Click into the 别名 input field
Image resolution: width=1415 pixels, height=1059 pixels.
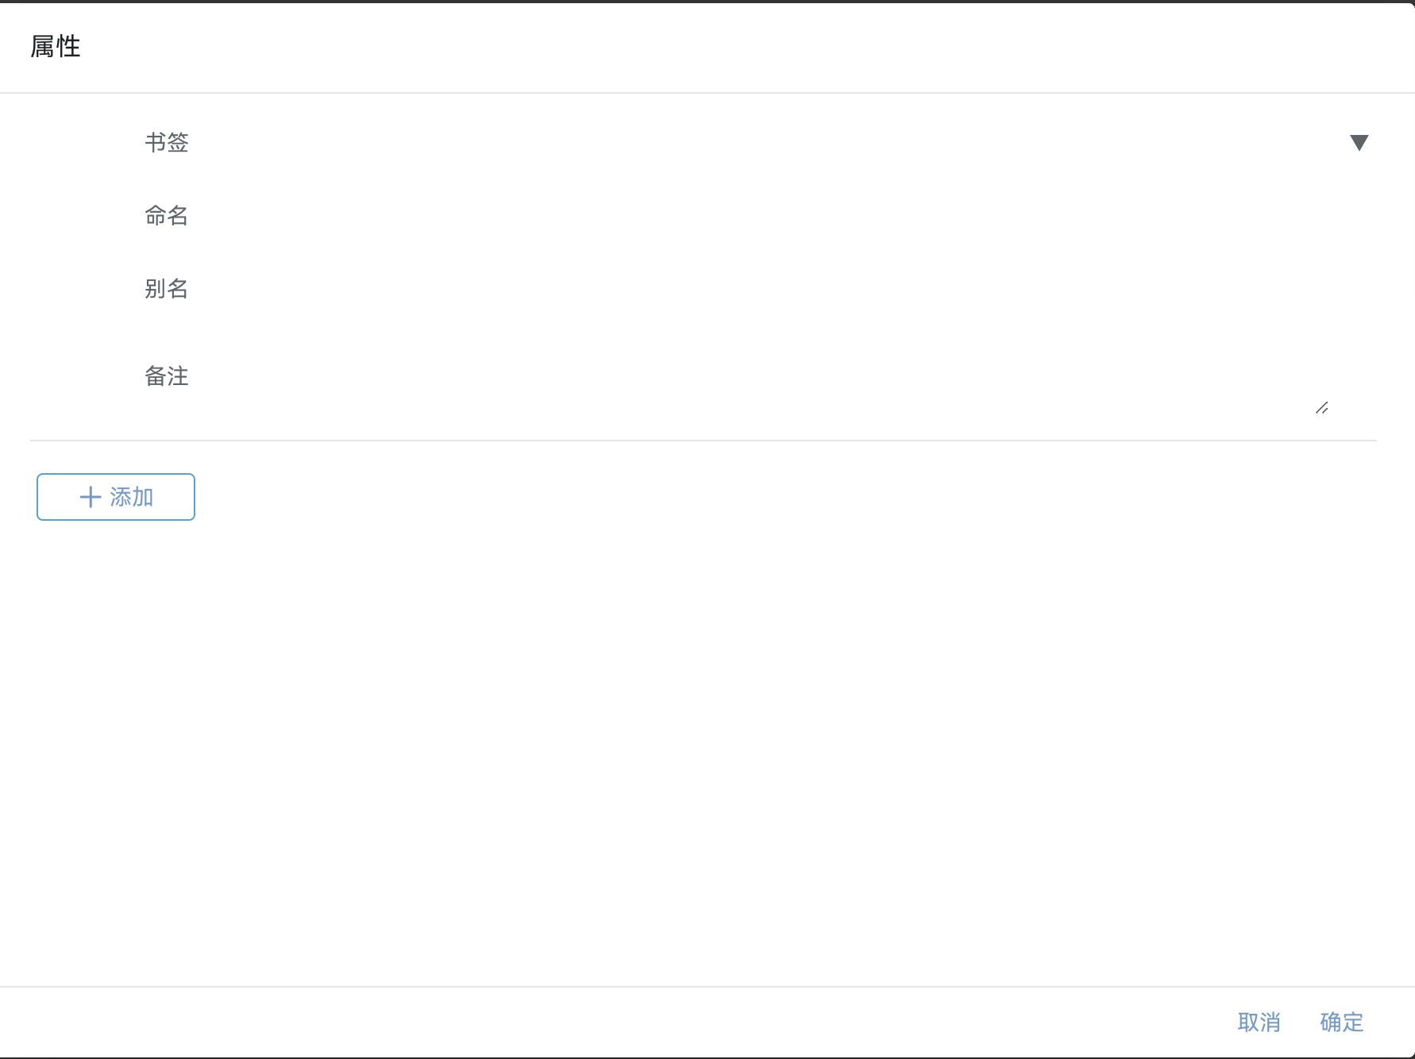pyautogui.click(x=715, y=289)
